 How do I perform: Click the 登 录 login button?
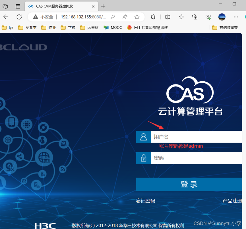tap(189, 184)
